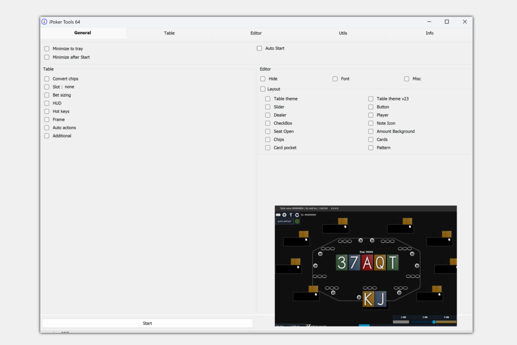Click the 'Pot: 9999' text
The height and width of the screenshot is (345, 517).
click(367, 252)
